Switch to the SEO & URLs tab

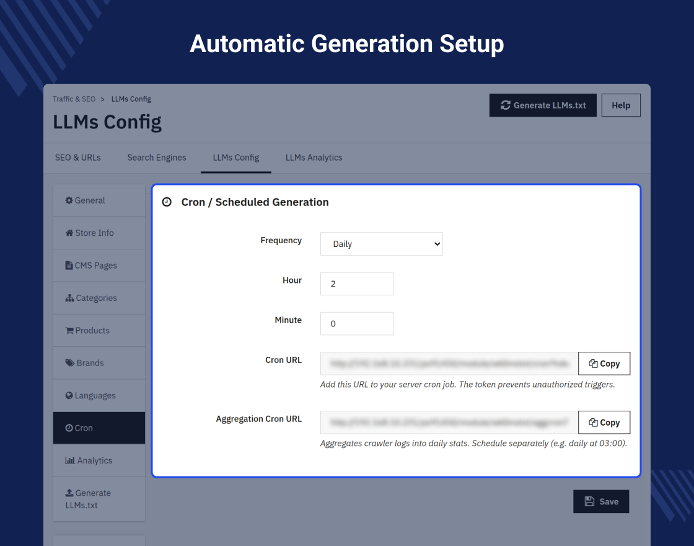[78, 158]
